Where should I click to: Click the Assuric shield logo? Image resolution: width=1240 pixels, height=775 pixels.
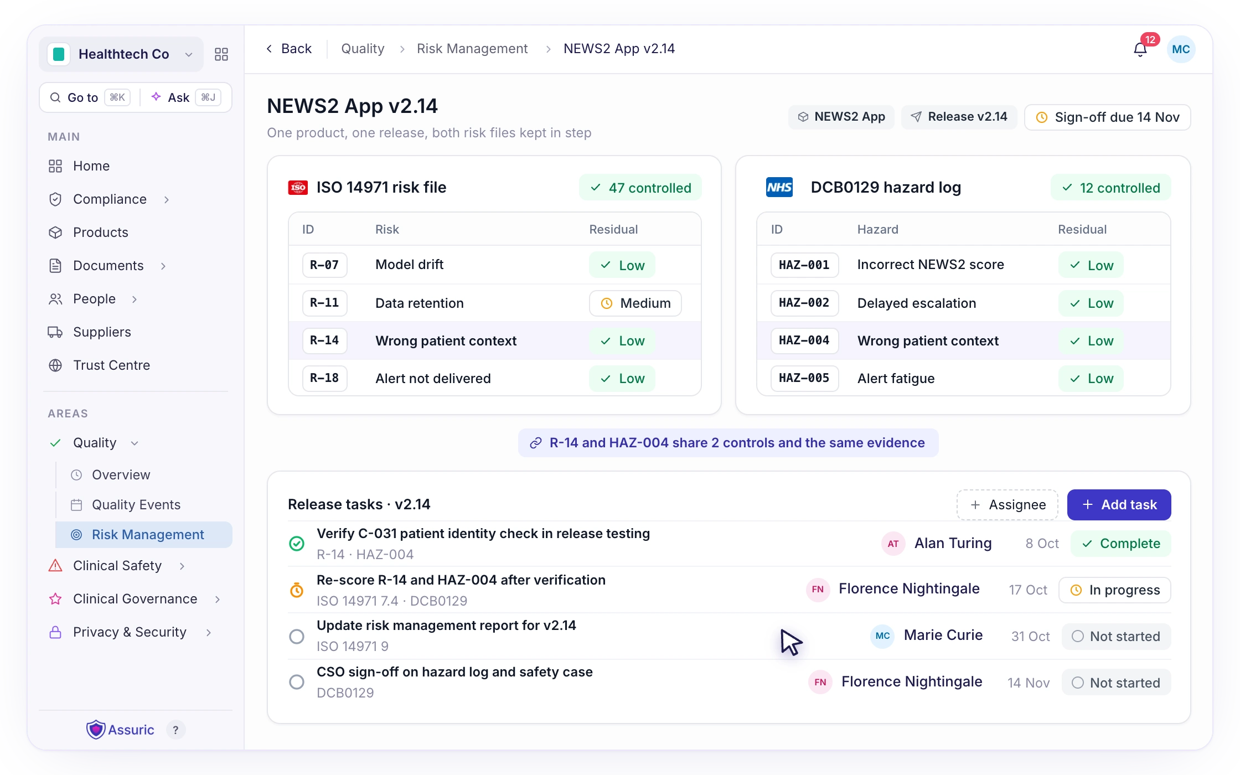click(96, 730)
